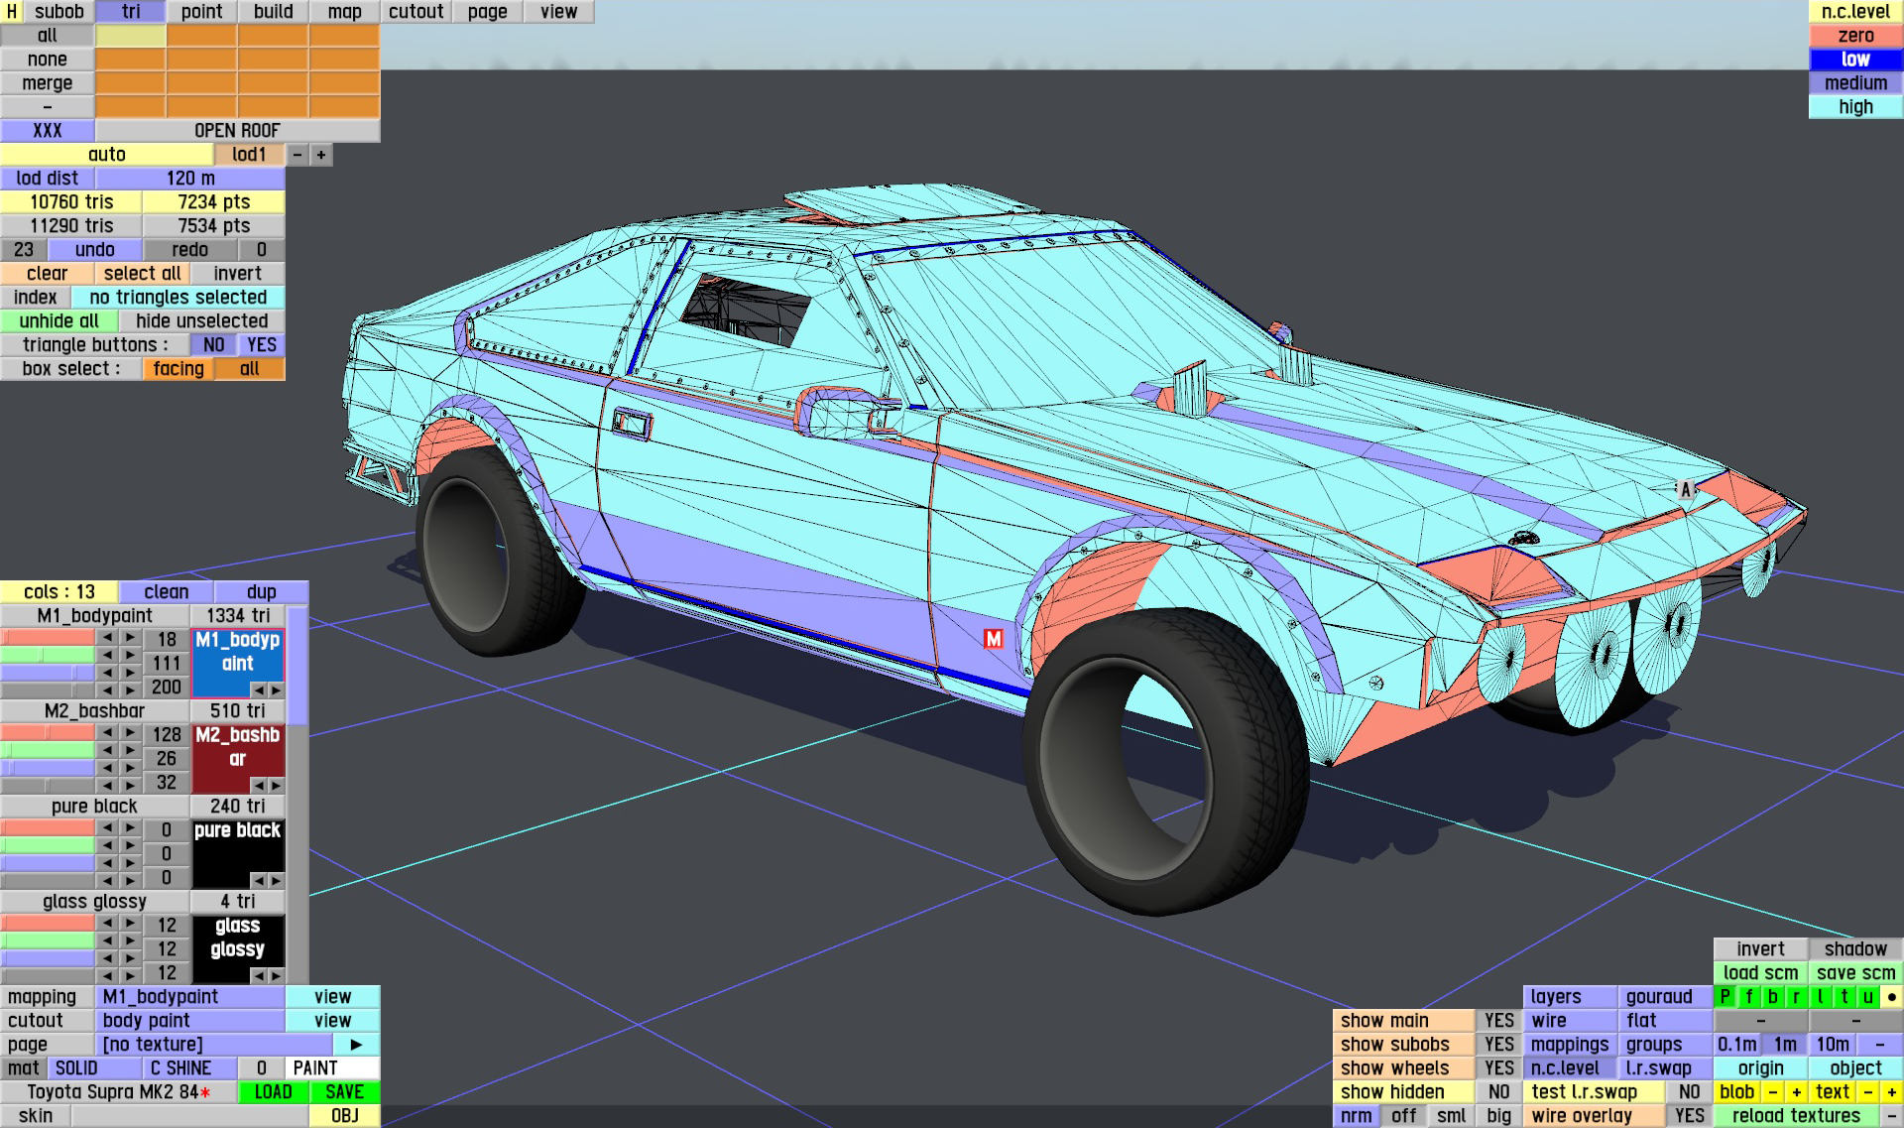Select the medium n.c.level option
The image size is (1904, 1128).
(1855, 83)
